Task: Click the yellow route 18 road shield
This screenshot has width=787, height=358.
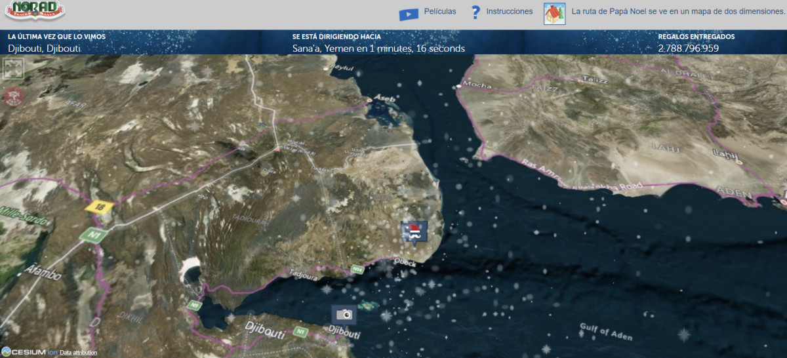Action: [99, 206]
